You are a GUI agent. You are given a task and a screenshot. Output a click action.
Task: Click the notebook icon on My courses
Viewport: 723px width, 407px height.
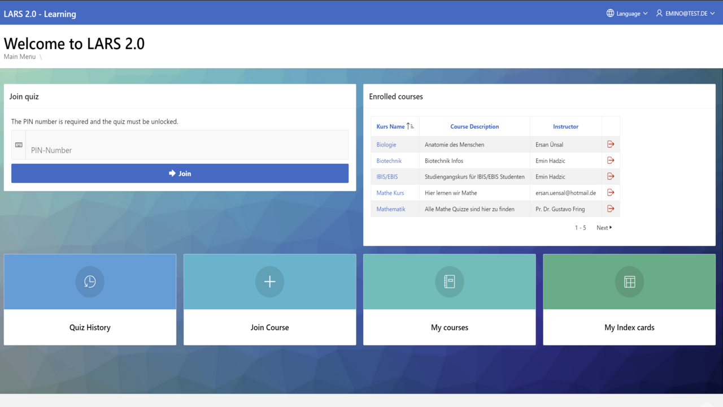coord(449,282)
